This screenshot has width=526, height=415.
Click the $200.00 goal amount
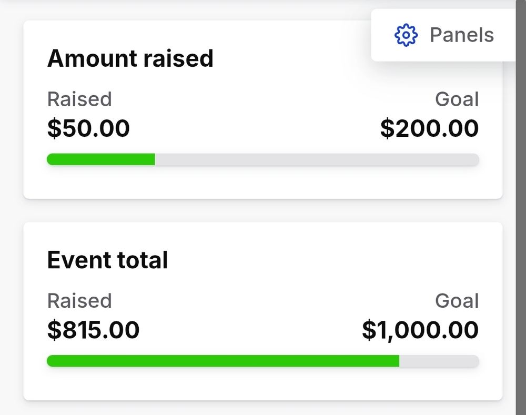[x=429, y=128]
